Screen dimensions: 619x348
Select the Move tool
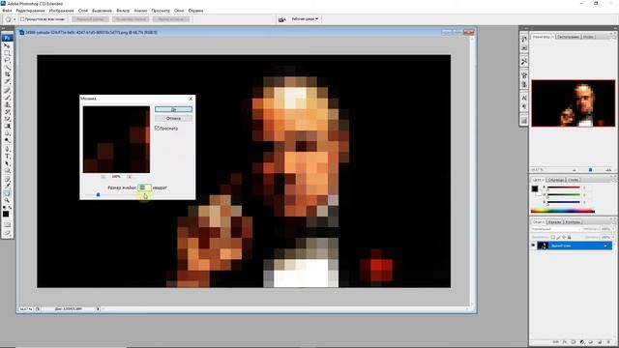click(7, 45)
